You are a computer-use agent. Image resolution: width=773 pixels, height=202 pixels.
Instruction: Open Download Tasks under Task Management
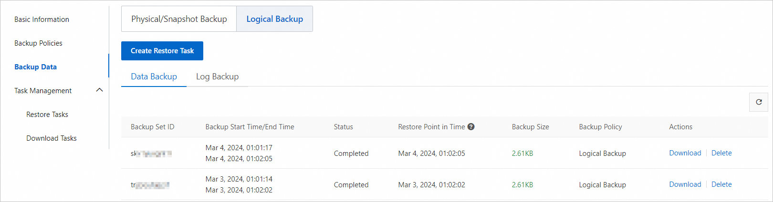(52, 138)
